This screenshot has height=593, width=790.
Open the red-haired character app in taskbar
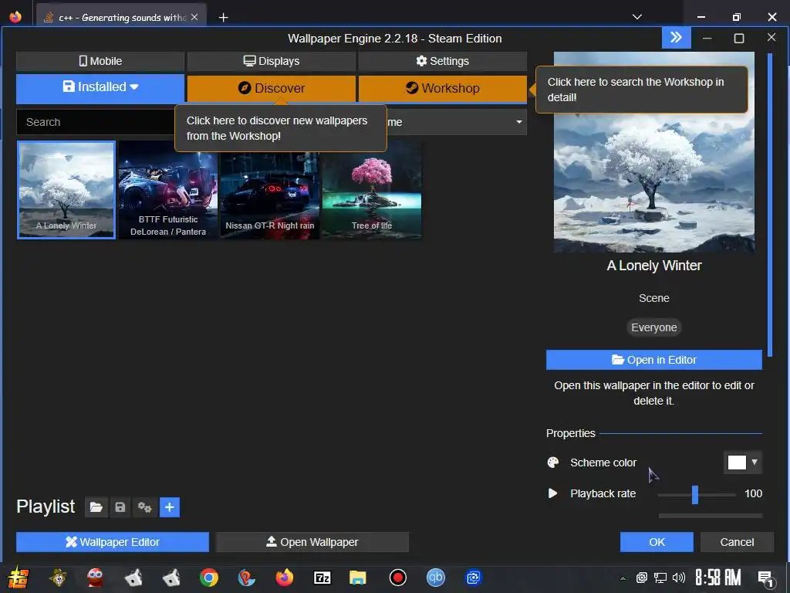pyautogui.click(x=95, y=578)
